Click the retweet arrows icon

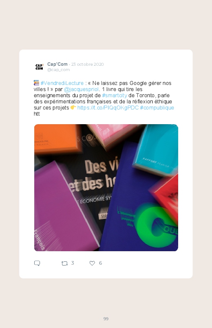pyautogui.click(x=64, y=263)
